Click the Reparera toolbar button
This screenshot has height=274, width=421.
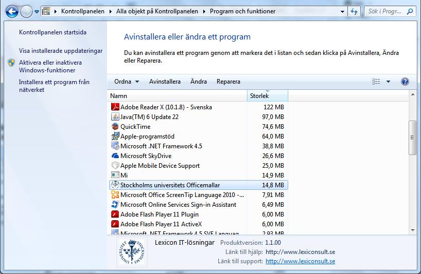point(228,82)
